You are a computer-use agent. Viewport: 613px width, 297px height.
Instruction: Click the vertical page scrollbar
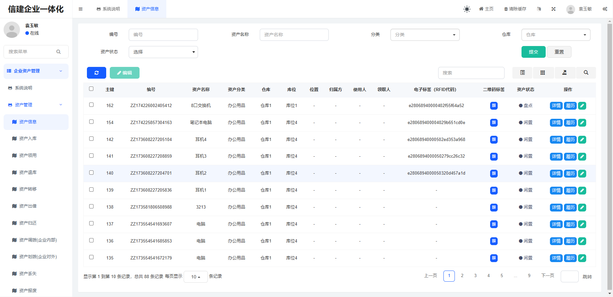pyautogui.click(x=610, y=157)
